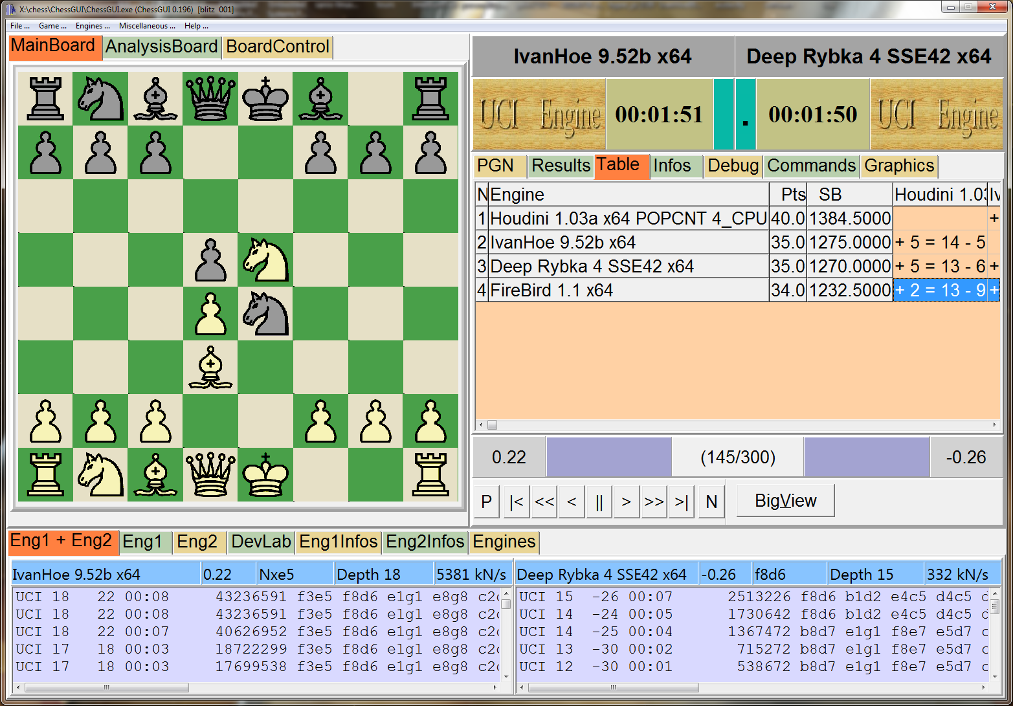Click the game progress bar (145/300)
Screen dimensions: 1013x706
pos(738,457)
